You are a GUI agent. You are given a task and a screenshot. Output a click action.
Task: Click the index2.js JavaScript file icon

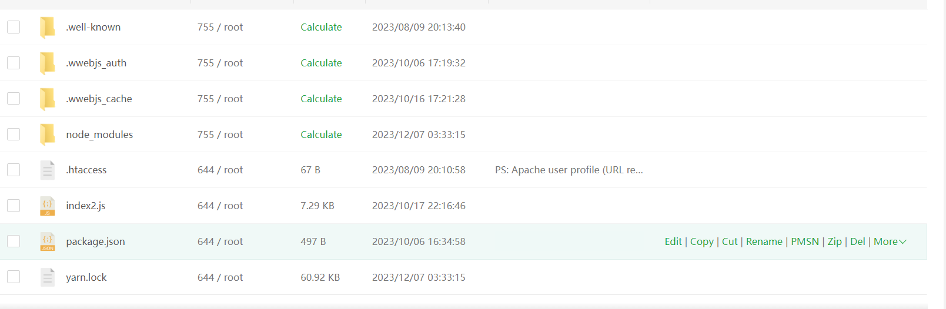tap(47, 206)
